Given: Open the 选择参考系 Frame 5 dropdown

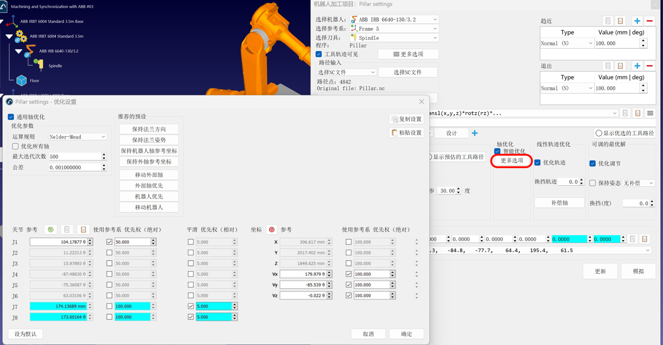Looking at the screenshot, I should pyautogui.click(x=394, y=29).
